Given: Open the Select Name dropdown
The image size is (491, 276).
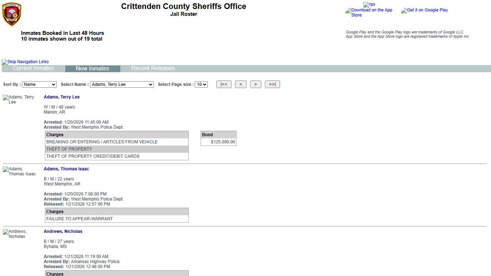Looking at the screenshot, I should pyautogui.click(x=122, y=84).
